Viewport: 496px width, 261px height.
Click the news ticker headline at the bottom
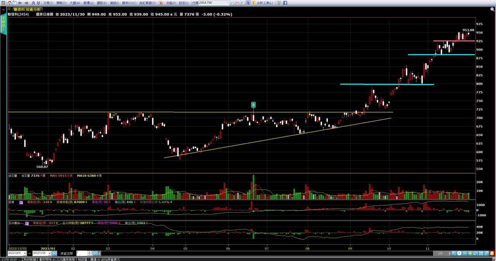pyautogui.click(x=71, y=259)
